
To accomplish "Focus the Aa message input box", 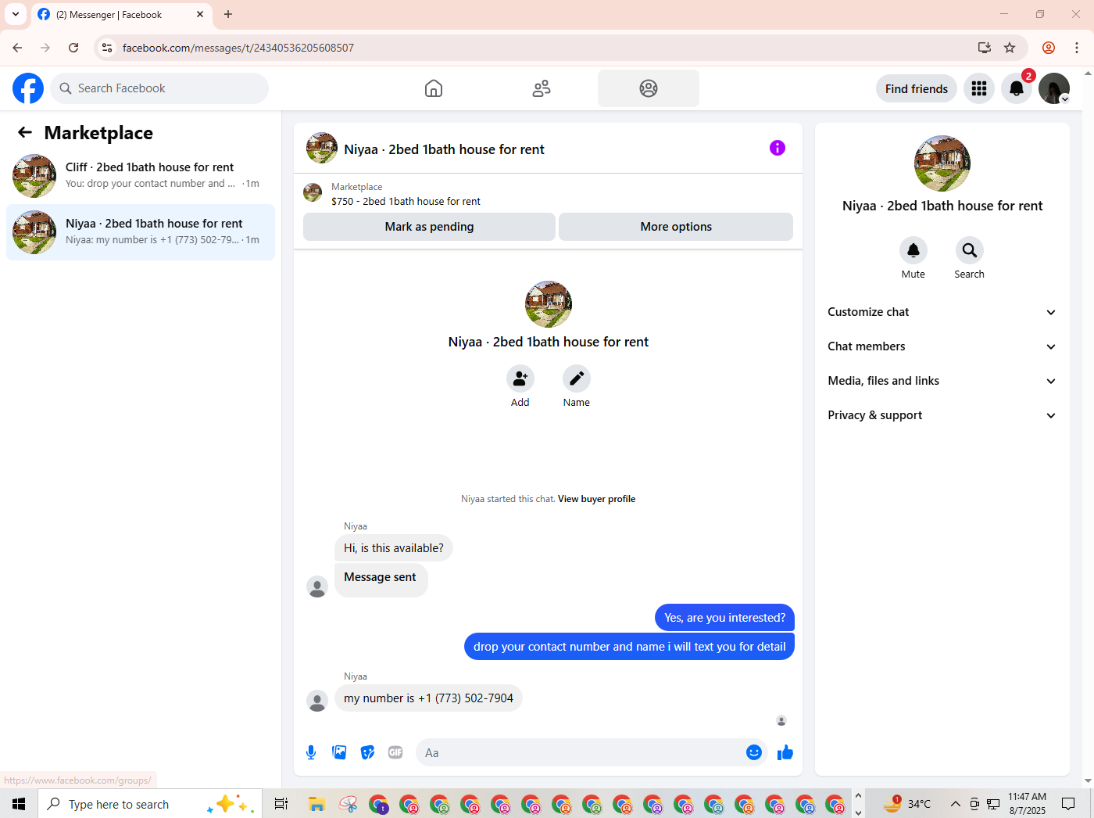I will pyautogui.click(x=580, y=752).
